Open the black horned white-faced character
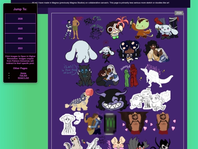 coord(161,142)
